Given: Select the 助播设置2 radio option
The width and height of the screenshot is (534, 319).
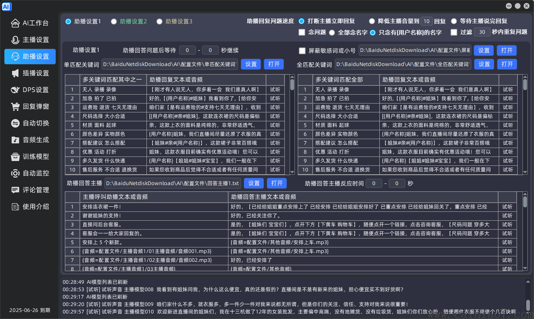Looking at the screenshot, I should coord(114,21).
